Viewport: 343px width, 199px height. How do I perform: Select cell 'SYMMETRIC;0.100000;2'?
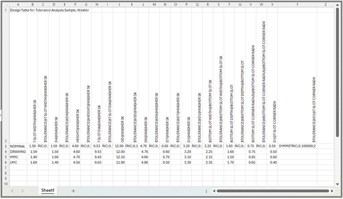(297, 146)
